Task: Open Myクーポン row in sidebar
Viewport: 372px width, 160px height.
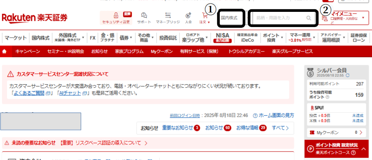Action: coord(336,133)
